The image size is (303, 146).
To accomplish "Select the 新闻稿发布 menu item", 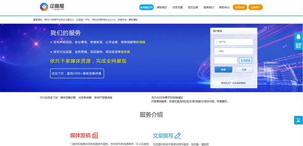I will [147, 7].
